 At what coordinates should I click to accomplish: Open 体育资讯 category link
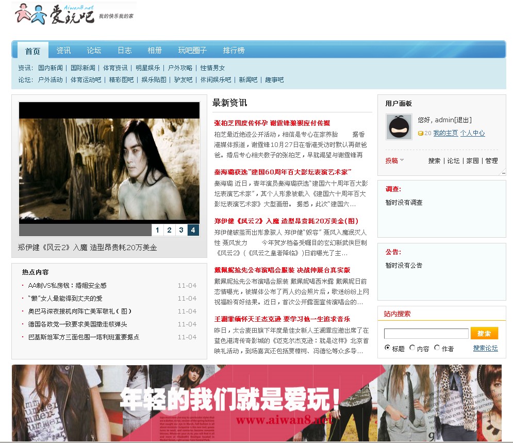(x=115, y=68)
